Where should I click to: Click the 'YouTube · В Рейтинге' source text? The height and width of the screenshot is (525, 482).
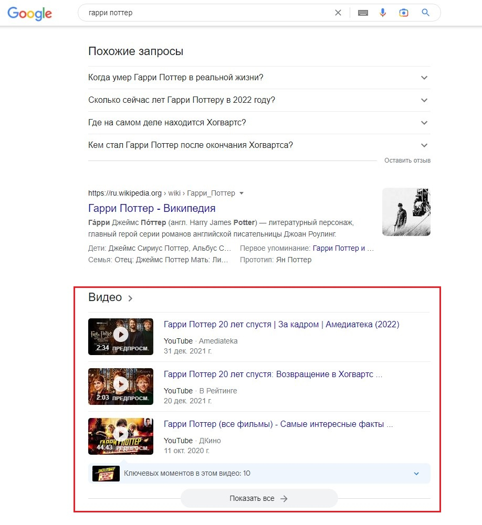200,391
